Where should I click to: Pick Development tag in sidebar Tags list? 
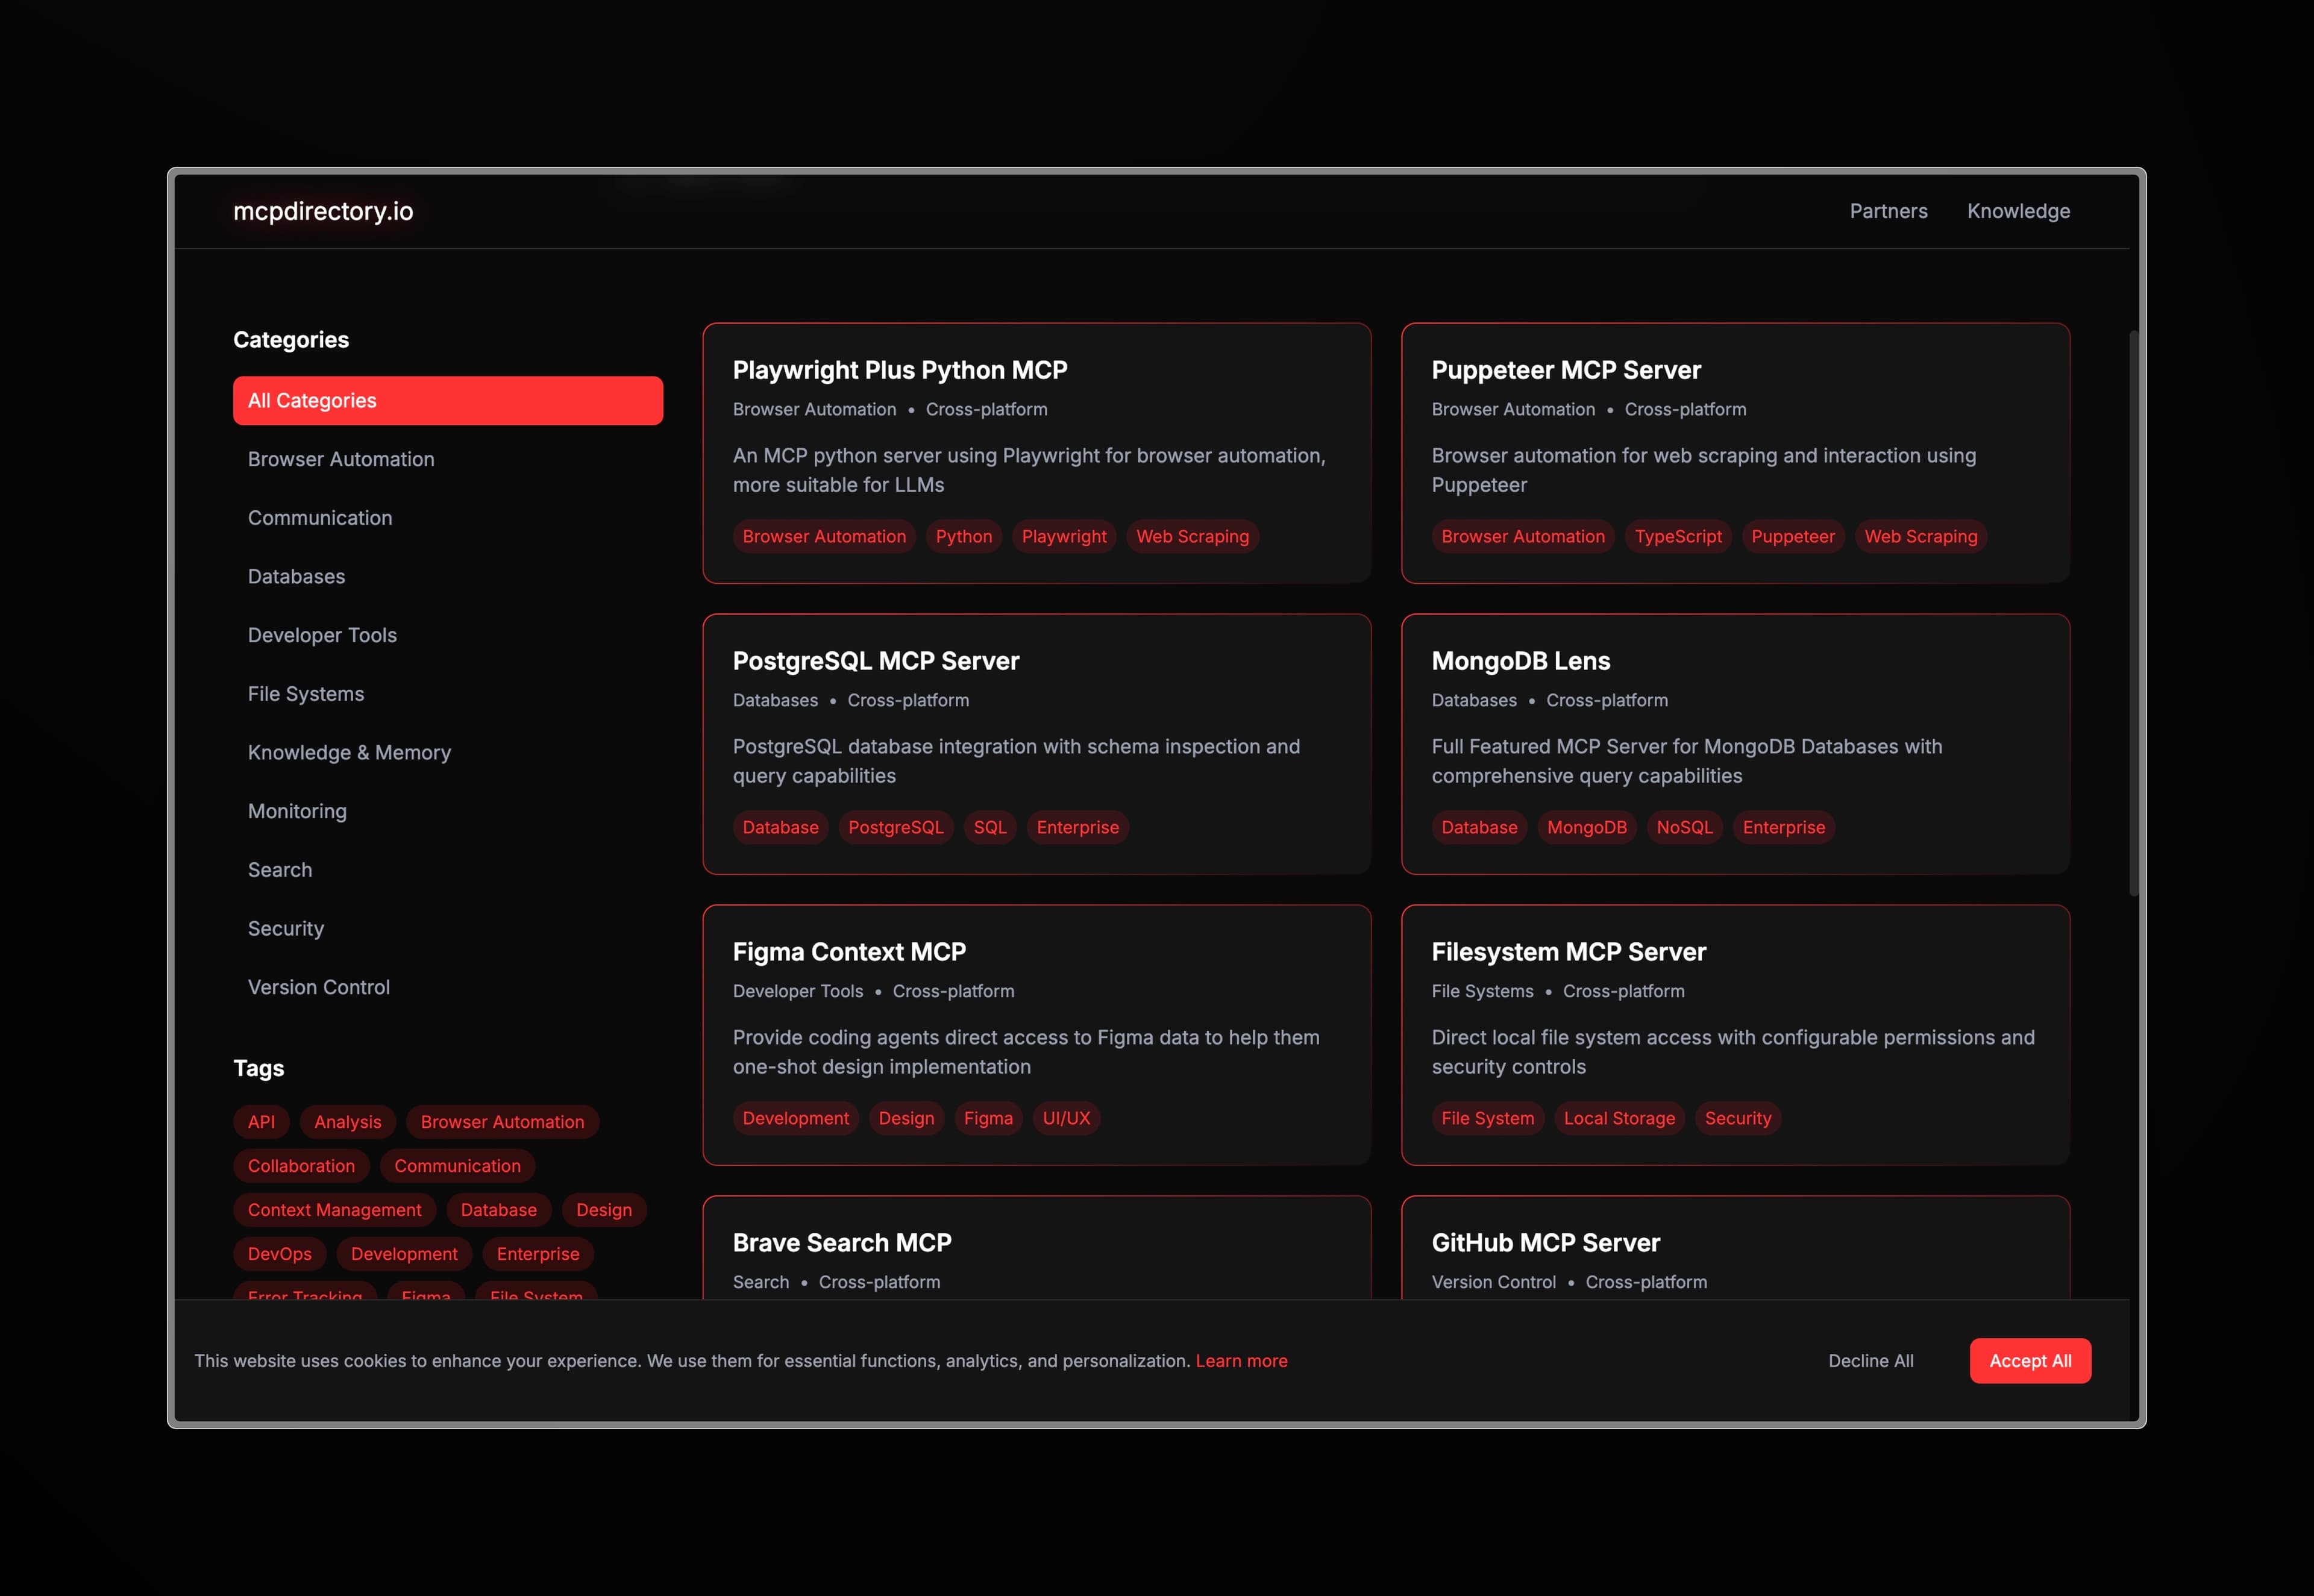[x=404, y=1254]
